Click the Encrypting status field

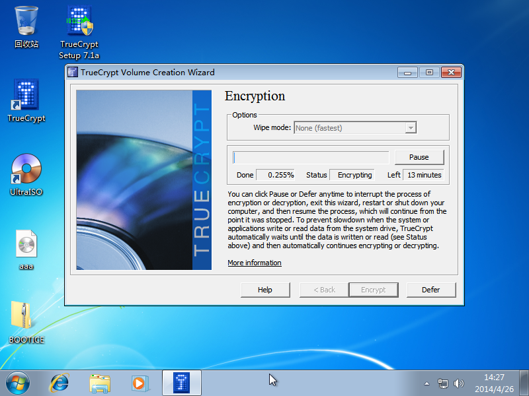pyautogui.click(x=352, y=175)
